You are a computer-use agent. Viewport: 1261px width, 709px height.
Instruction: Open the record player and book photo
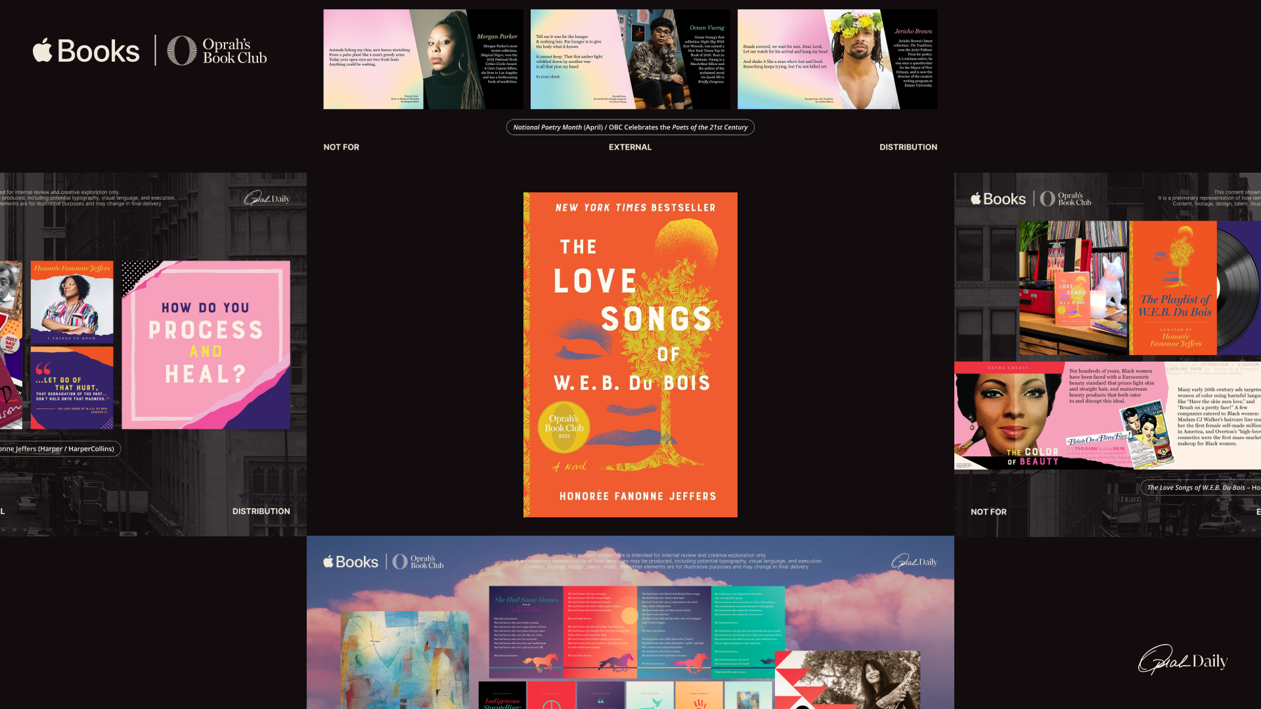point(1074,288)
